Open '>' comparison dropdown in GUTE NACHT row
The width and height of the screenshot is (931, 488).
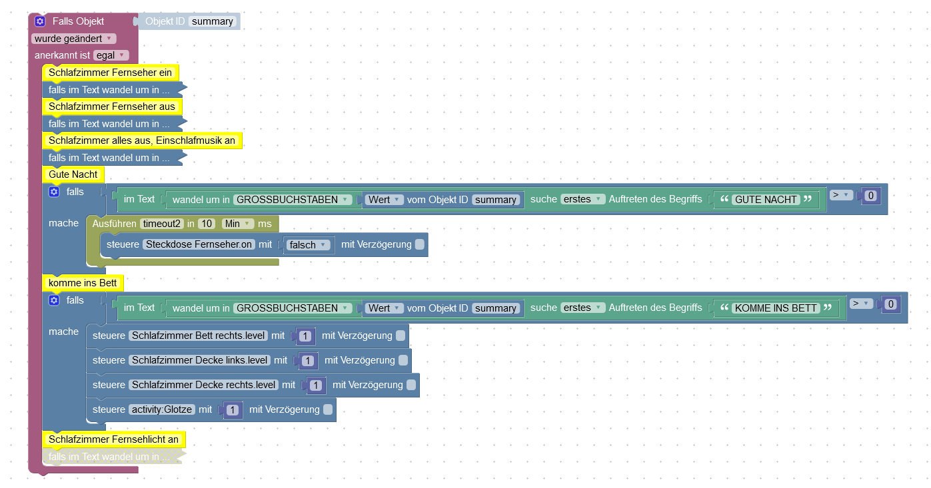pos(842,194)
